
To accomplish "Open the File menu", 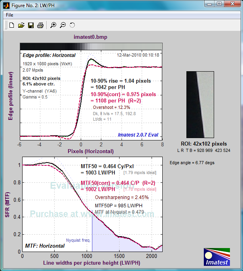I will [9, 15].
